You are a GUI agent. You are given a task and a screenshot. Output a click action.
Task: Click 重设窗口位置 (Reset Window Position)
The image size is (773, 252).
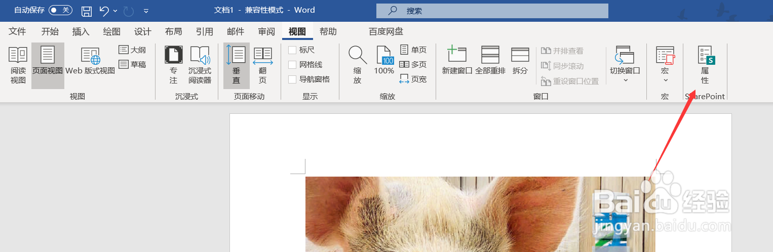click(570, 81)
